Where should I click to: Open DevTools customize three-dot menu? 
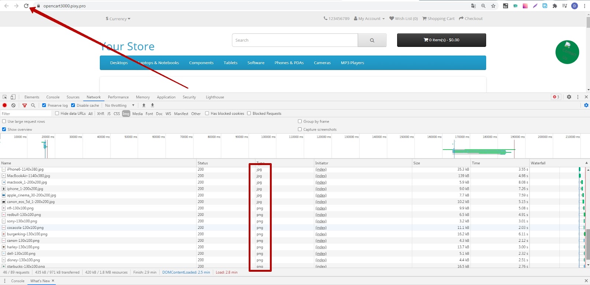tap(578, 97)
